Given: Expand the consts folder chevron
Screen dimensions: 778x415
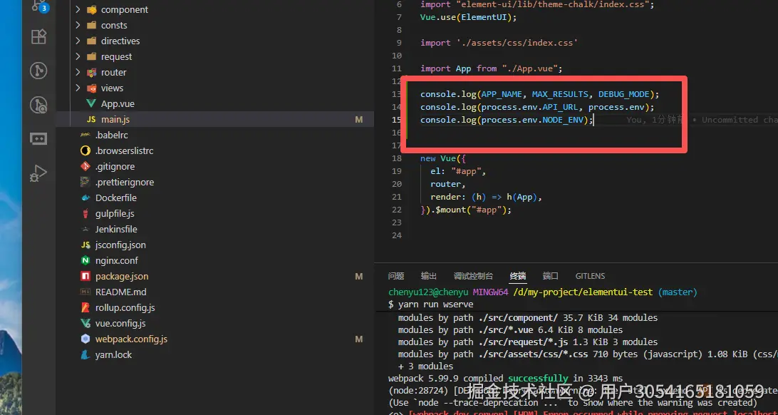Looking at the screenshot, I should [x=78, y=26].
